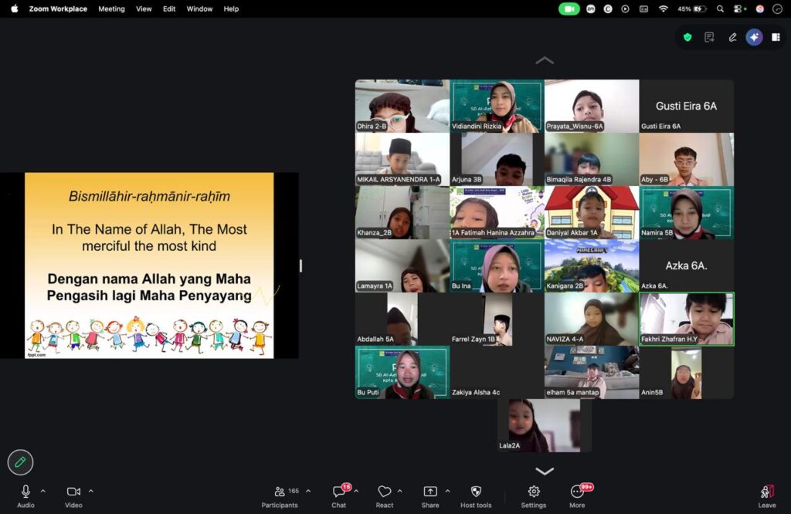Toggle microphone Audio mute
Screen dimensions: 791x514
(25, 495)
